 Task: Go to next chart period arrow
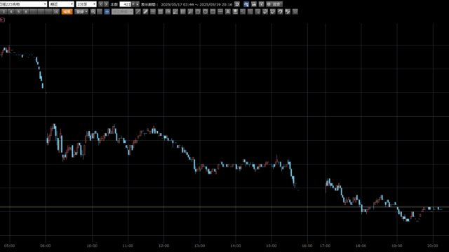(x=106, y=4)
